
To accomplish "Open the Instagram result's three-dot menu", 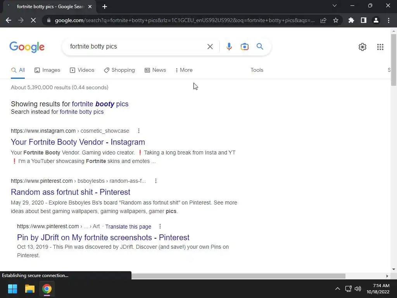I will [x=138, y=131].
